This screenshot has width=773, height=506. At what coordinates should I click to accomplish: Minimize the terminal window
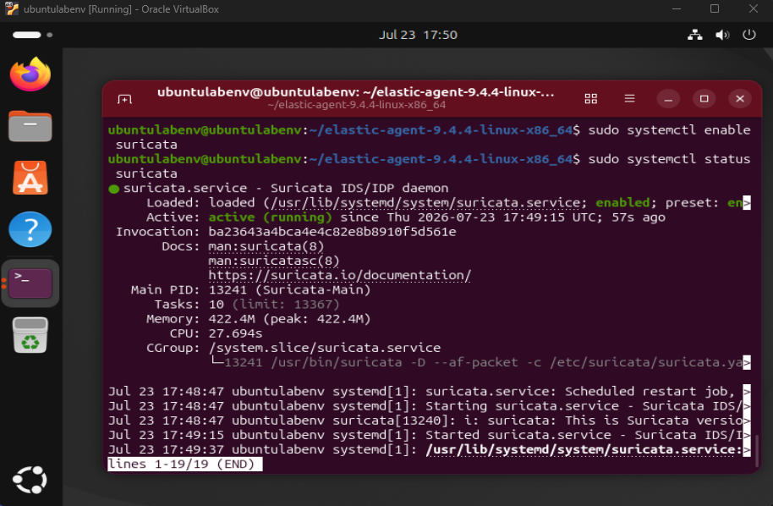pos(668,99)
